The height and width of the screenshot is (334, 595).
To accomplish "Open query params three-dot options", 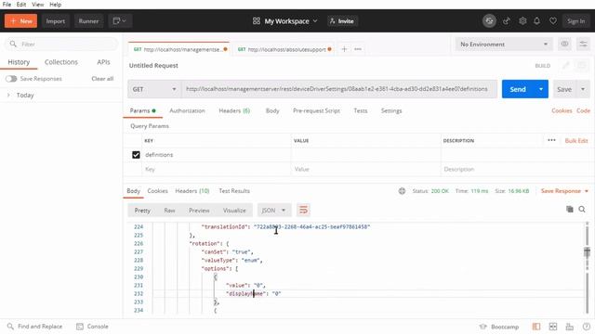I will 551,140.
